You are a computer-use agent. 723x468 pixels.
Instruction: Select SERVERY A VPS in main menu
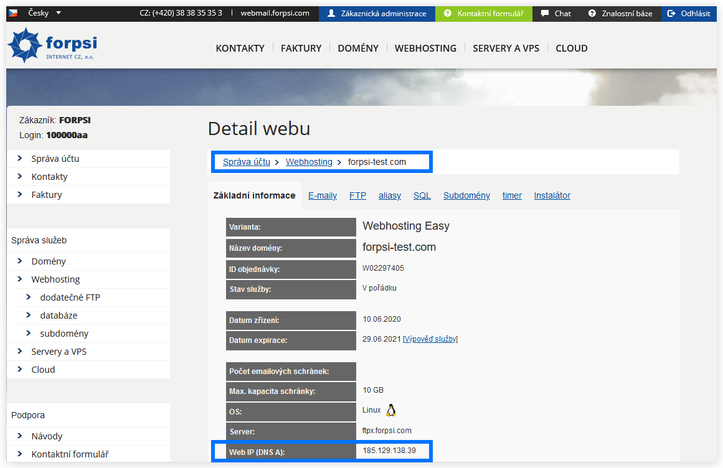pos(506,49)
